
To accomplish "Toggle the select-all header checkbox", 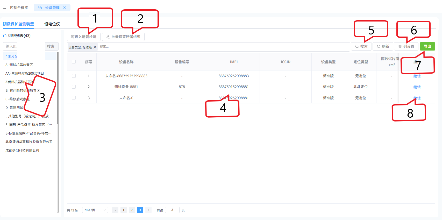I will pyautogui.click(x=74, y=62).
